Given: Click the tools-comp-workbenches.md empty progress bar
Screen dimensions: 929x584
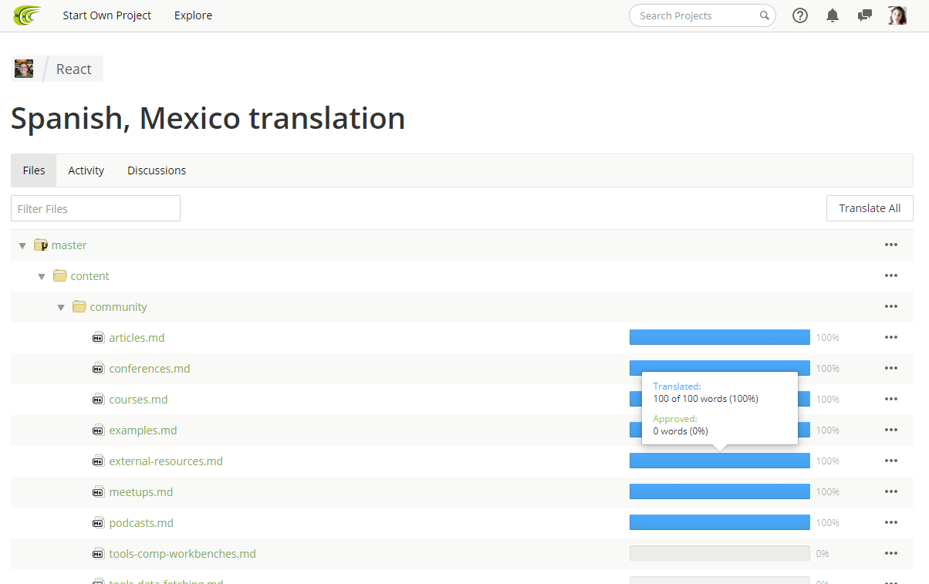Looking at the screenshot, I should (x=720, y=553).
